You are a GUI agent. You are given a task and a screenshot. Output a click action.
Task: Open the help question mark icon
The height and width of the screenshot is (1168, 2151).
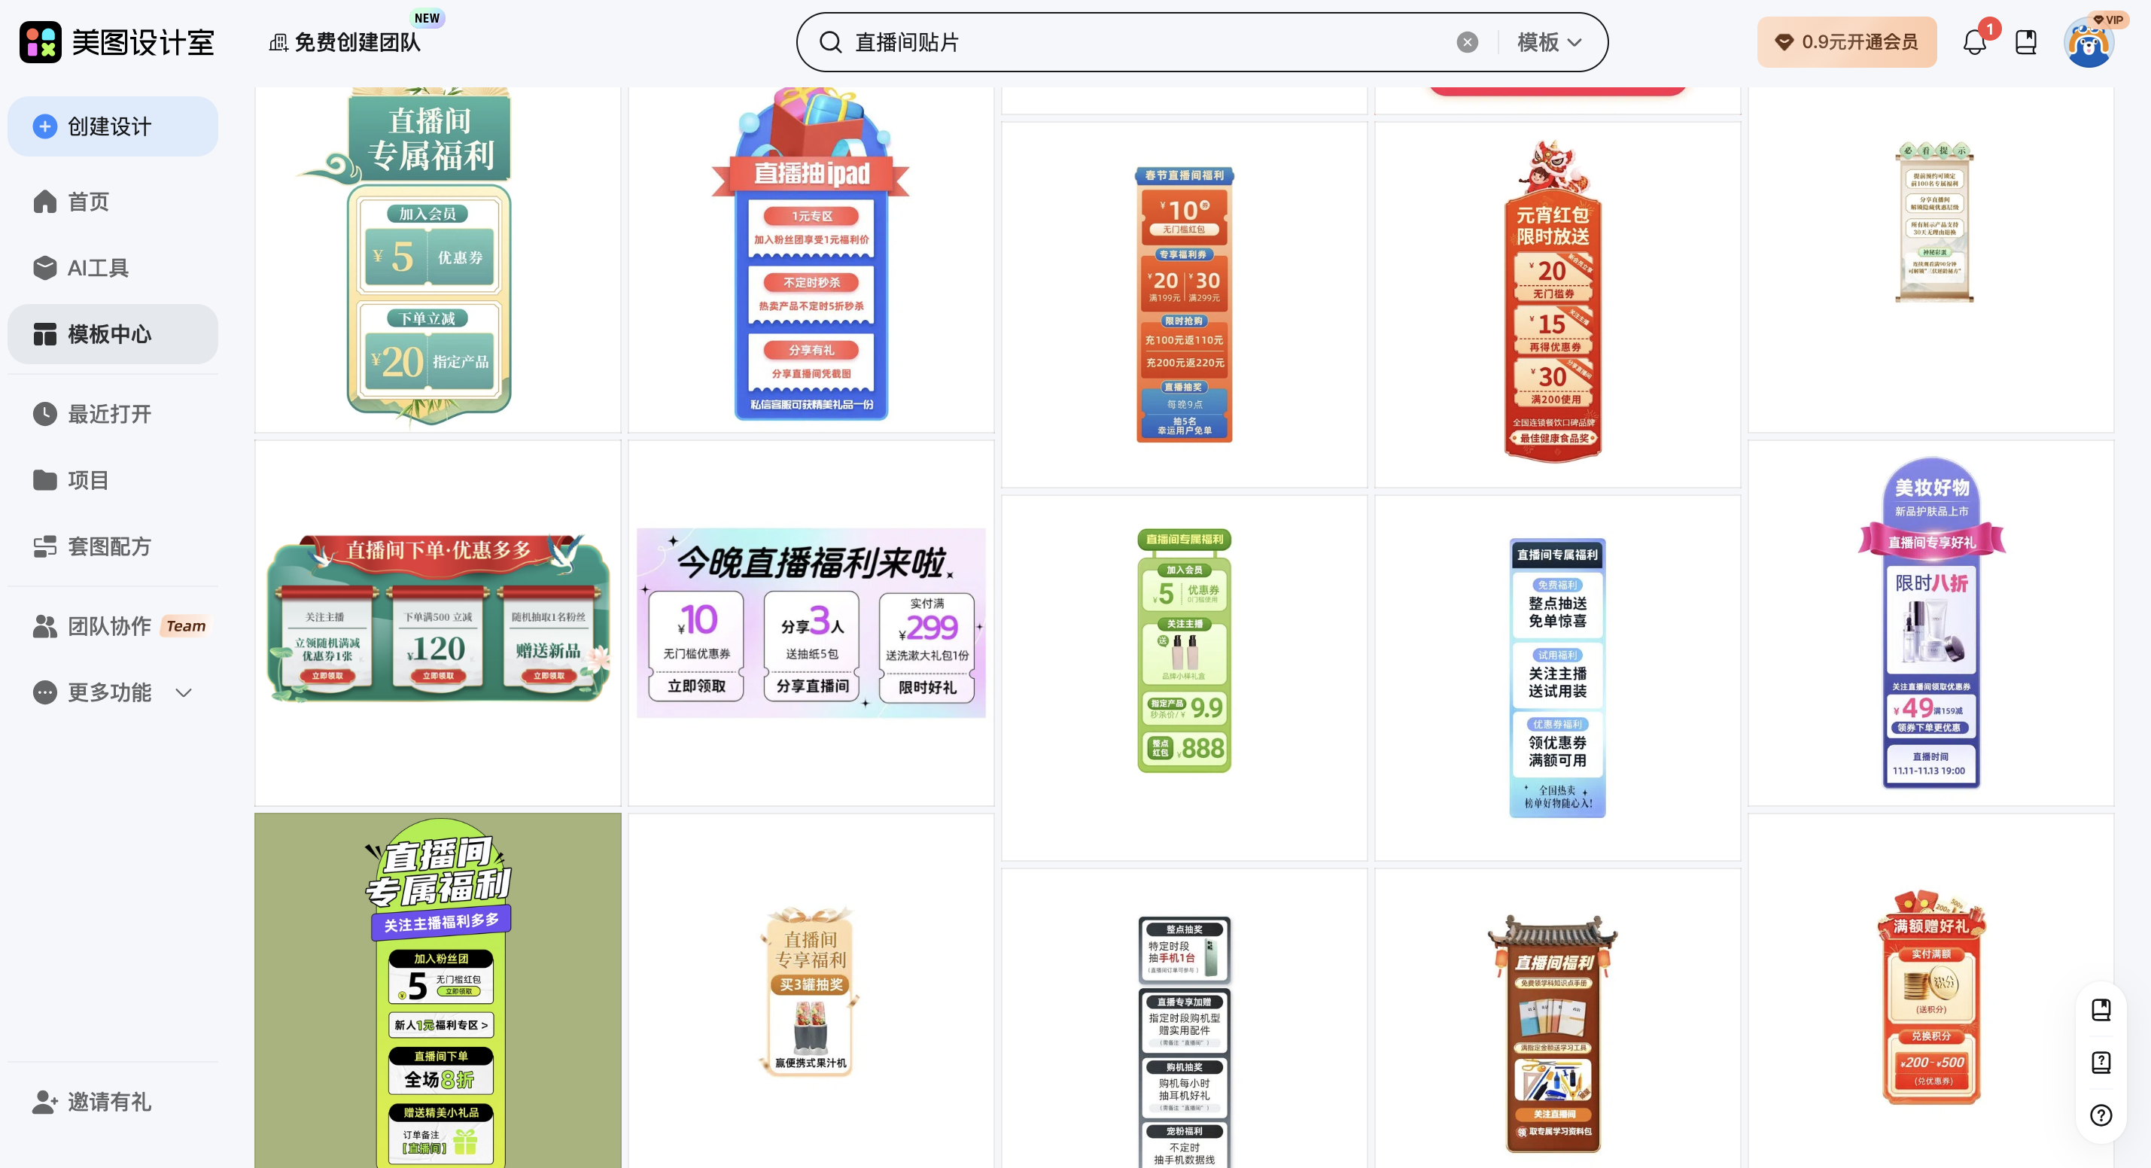point(2101,1115)
